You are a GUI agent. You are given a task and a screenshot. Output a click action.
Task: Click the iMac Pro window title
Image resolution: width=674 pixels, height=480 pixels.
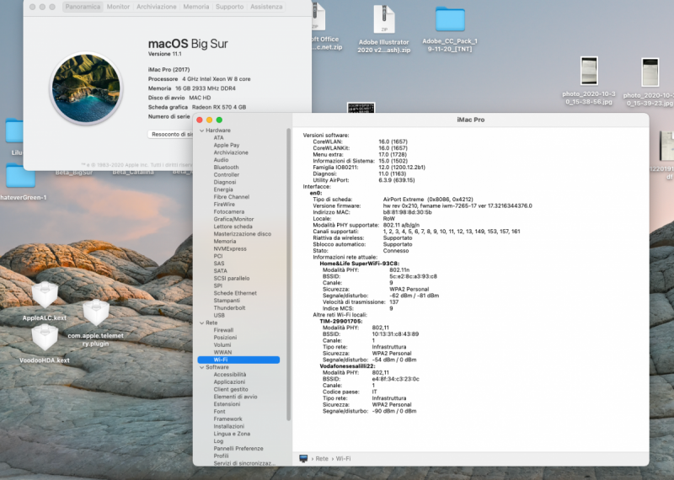470,120
